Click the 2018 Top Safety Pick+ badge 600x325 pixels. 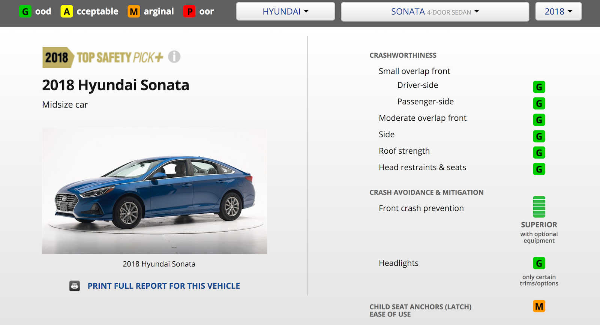coord(103,57)
